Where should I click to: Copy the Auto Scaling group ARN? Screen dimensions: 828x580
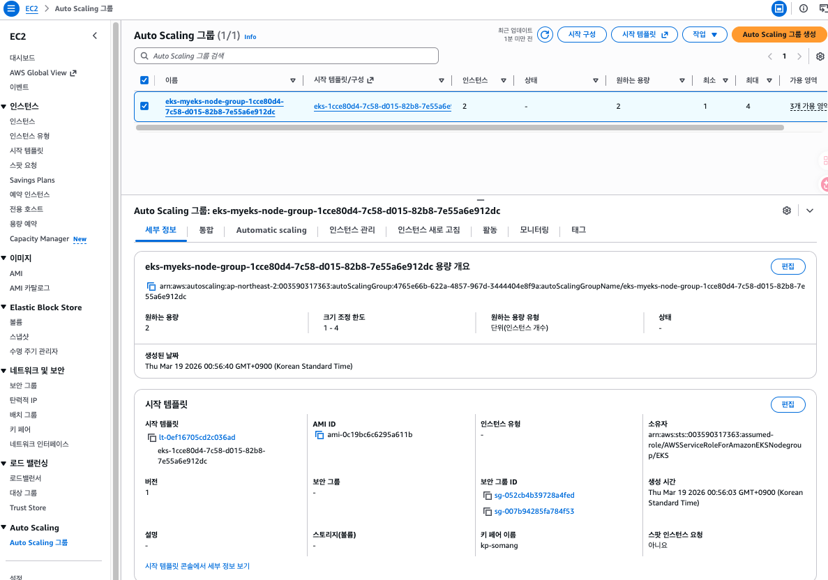tap(151, 287)
